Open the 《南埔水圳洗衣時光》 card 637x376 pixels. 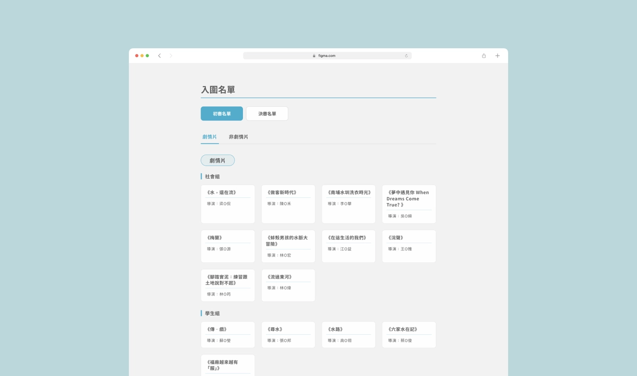(348, 204)
